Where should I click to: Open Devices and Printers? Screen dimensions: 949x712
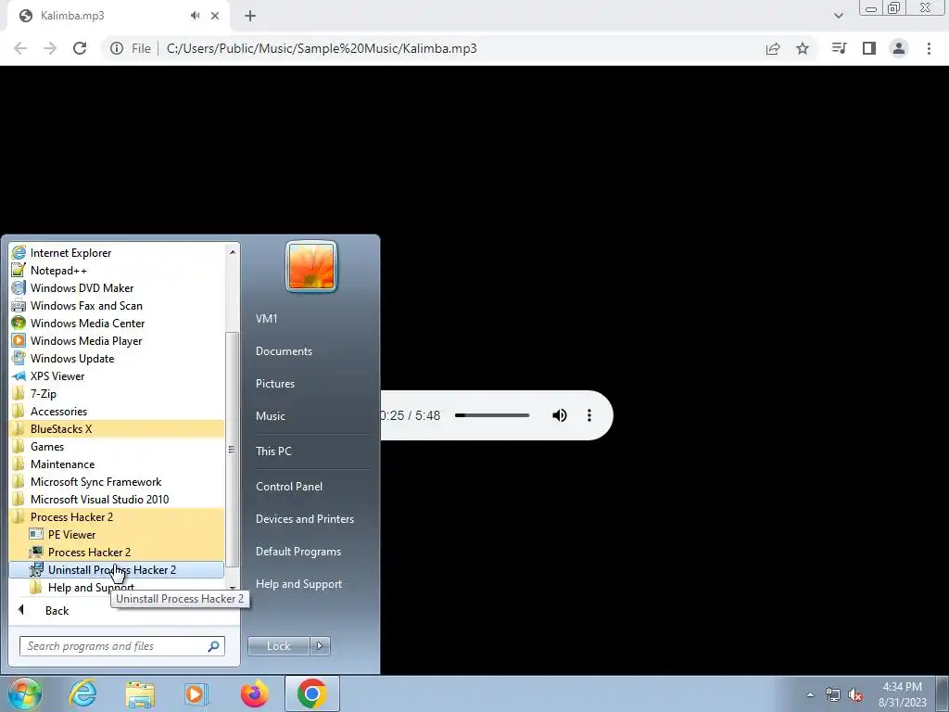pyautogui.click(x=305, y=519)
